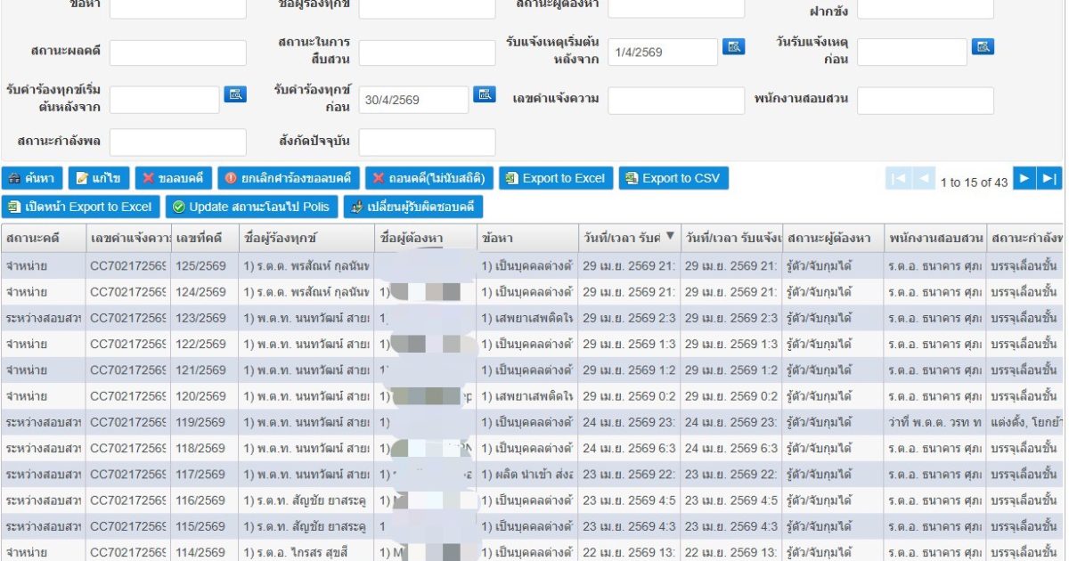The image size is (1069, 561).
Task: Select case number 121/2569 cell
Action: [205, 370]
